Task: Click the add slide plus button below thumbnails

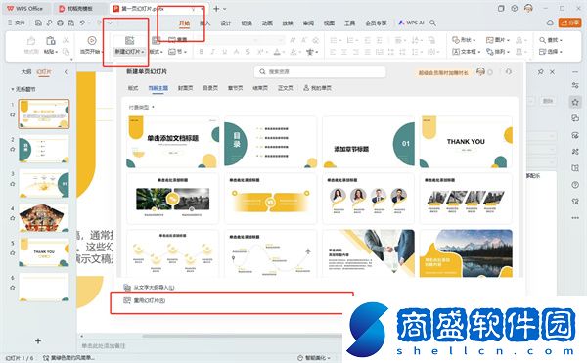Action: (x=38, y=340)
